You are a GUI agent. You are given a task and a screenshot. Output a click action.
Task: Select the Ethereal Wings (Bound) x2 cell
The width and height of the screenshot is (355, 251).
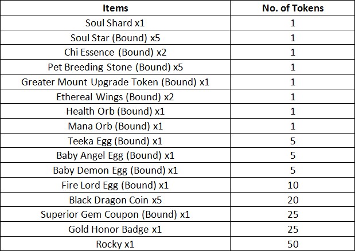(115, 96)
